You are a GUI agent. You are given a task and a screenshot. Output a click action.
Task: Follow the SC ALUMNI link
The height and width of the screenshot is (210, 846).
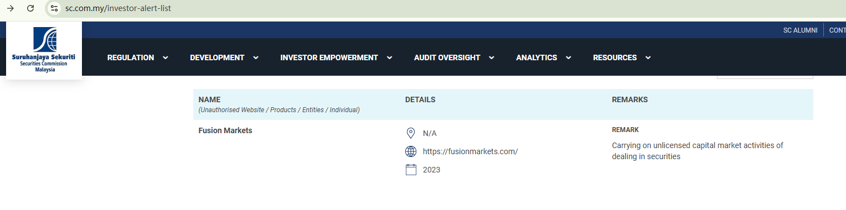800,30
